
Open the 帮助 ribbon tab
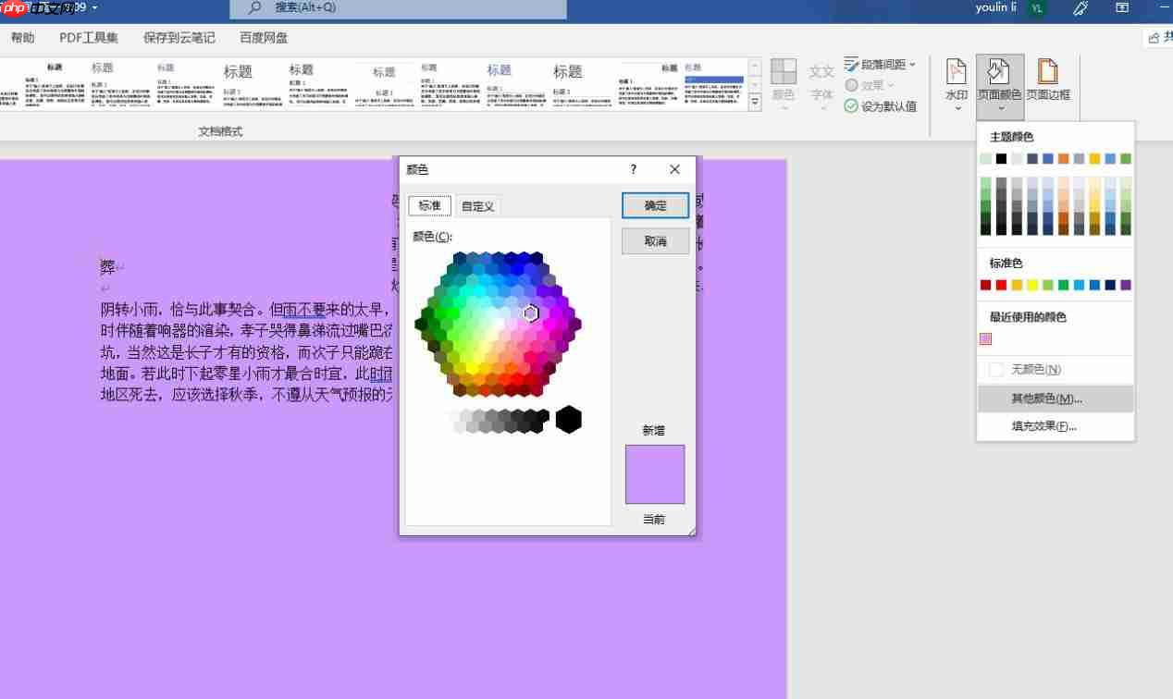point(23,38)
